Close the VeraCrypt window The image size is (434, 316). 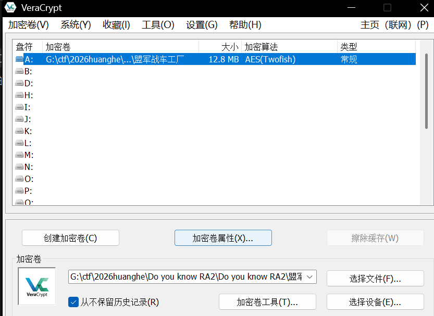click(x=424, y=7)
